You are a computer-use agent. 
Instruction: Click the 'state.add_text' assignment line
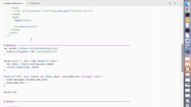[x=18, y=83]
